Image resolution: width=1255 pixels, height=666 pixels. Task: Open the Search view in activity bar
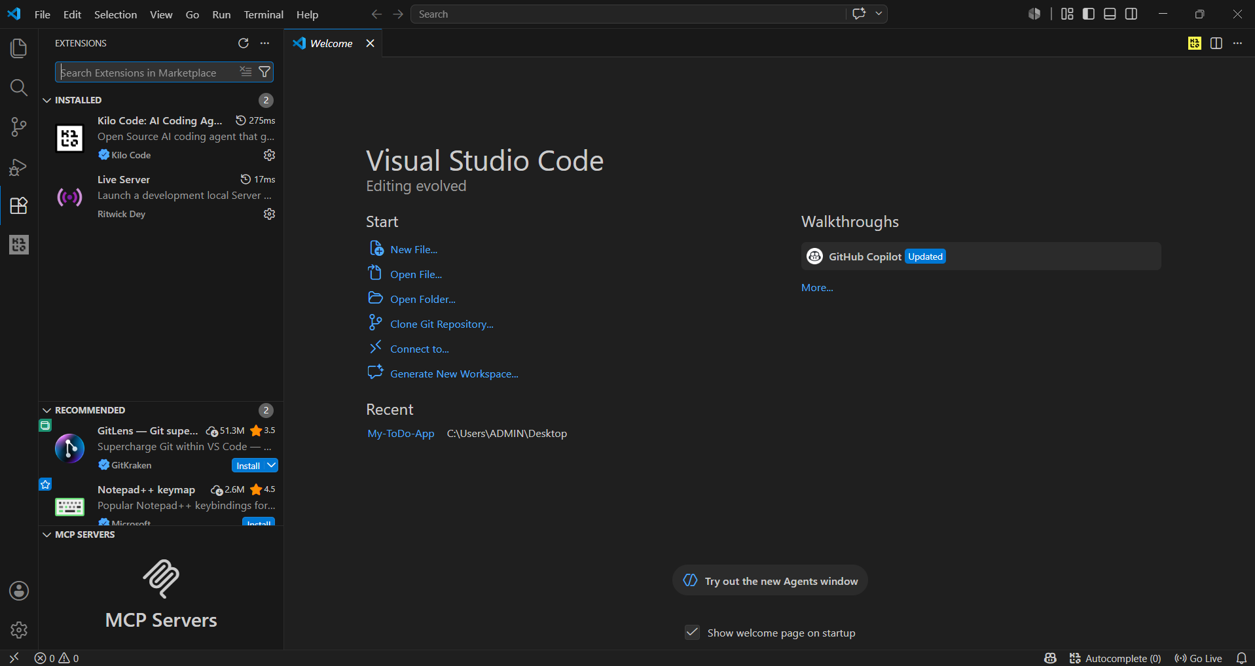19,88
